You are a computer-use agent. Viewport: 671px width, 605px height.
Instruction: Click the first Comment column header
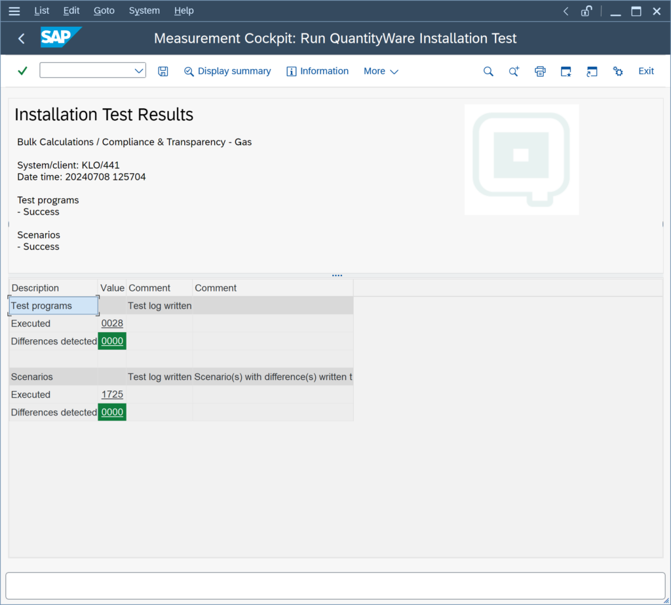coord(160,288)
